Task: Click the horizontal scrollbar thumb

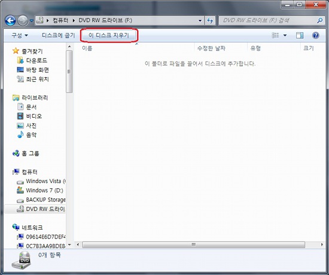Action: [193, 245]
